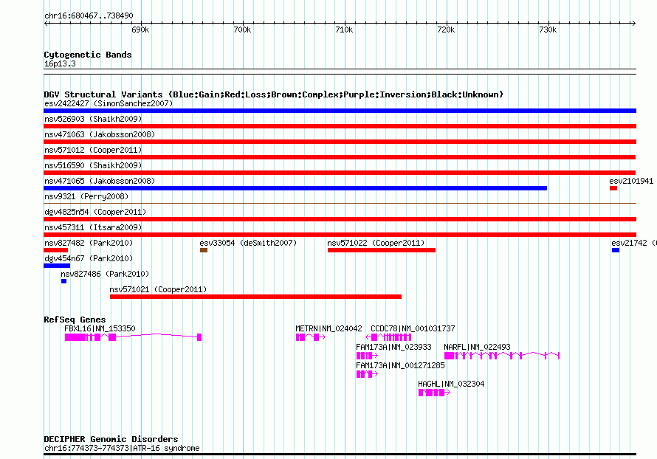
Task: Click the CCDC78 gene model glyph
Action: pyautogui.click(x=391, y=337)
